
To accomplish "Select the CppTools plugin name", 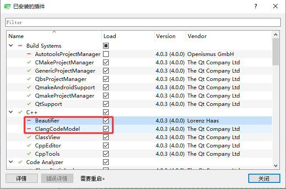I will [47, 154].
